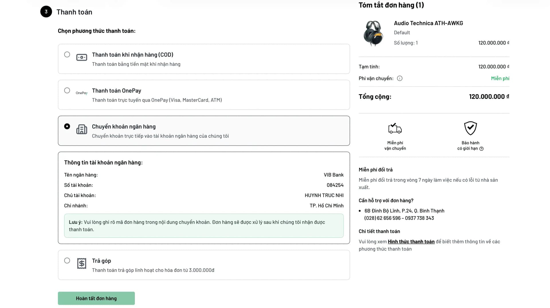Click the Trả góp option title
Image resolution: width=550 pixels, height=308 pixels.
point(101,261)
